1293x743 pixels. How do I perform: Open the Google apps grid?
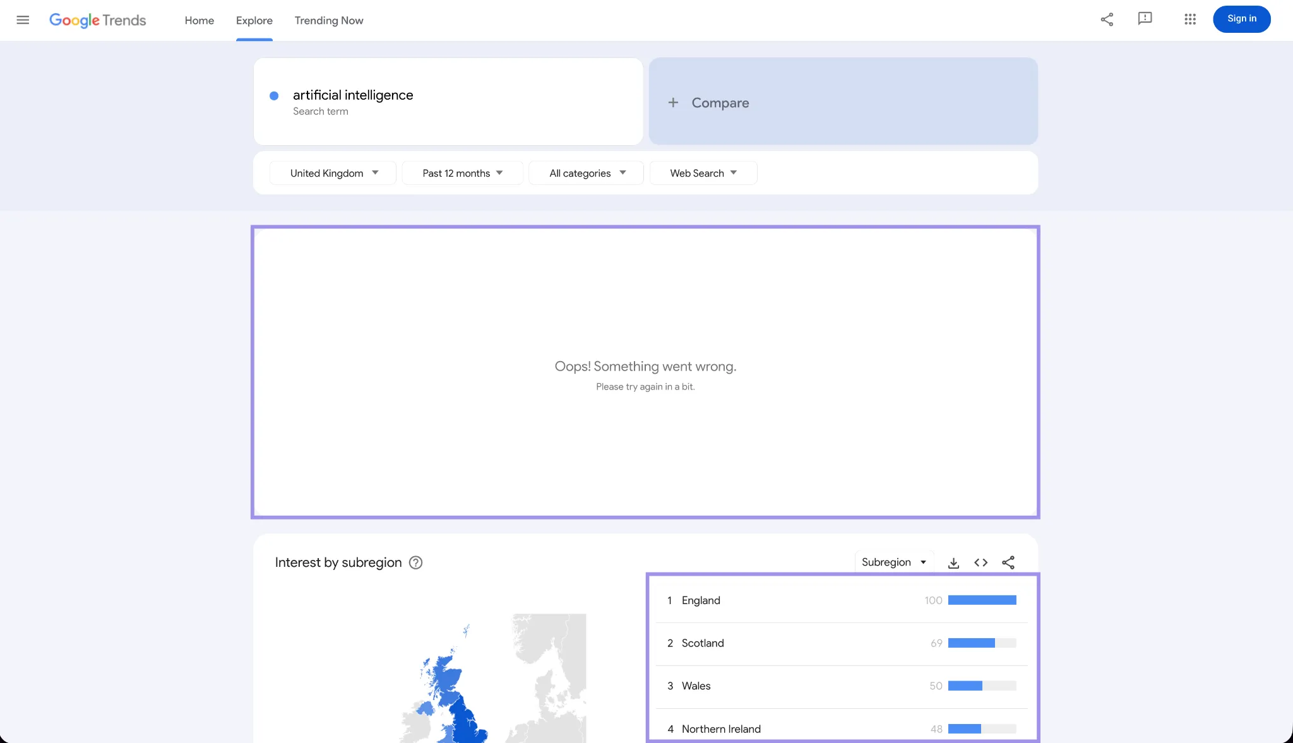pos(1190,20)
